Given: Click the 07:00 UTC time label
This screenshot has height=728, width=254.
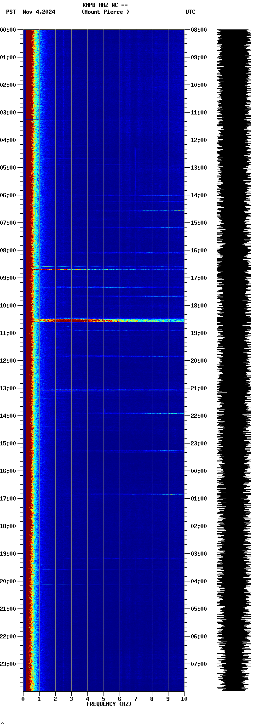Looking at the screenshot, I should 199,664.
